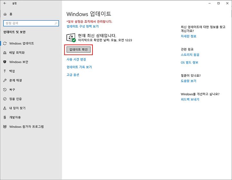The image size is (232, 180).
Task: Open 피드백 보내기 link
Action: coord(190,99)
